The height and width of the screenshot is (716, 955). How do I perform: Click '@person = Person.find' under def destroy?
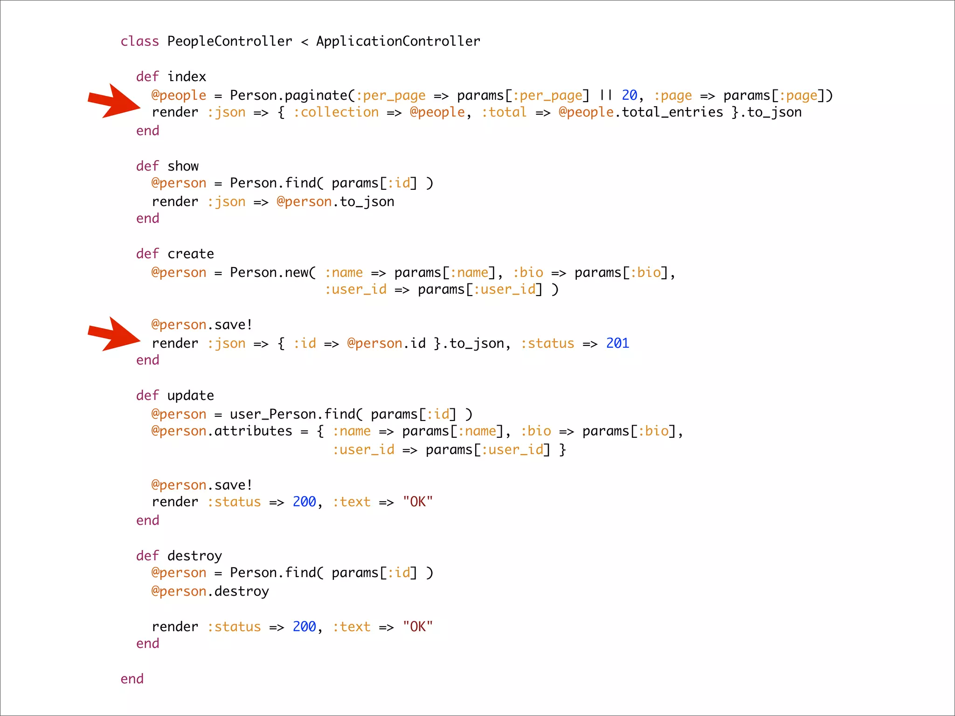click(x=292, y=573)
